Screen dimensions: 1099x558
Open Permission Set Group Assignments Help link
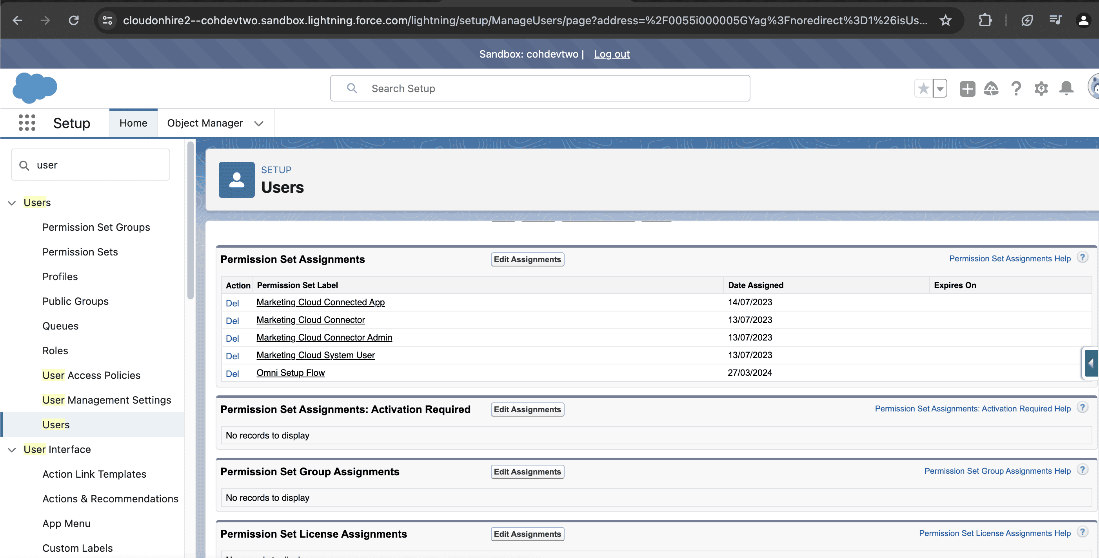tap(997, 471)
